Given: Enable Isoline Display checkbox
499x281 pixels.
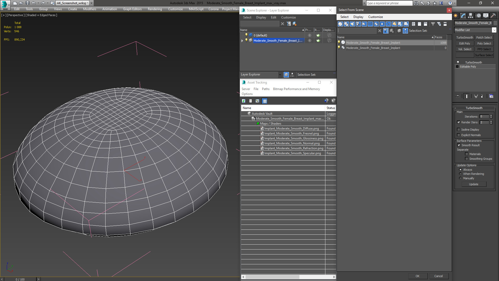Looking at the screenshot, I should 459,130.
